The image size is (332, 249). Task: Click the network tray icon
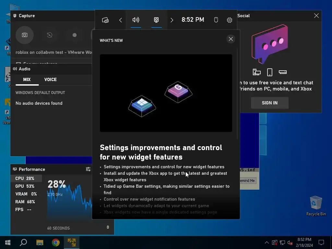(282, 243)
